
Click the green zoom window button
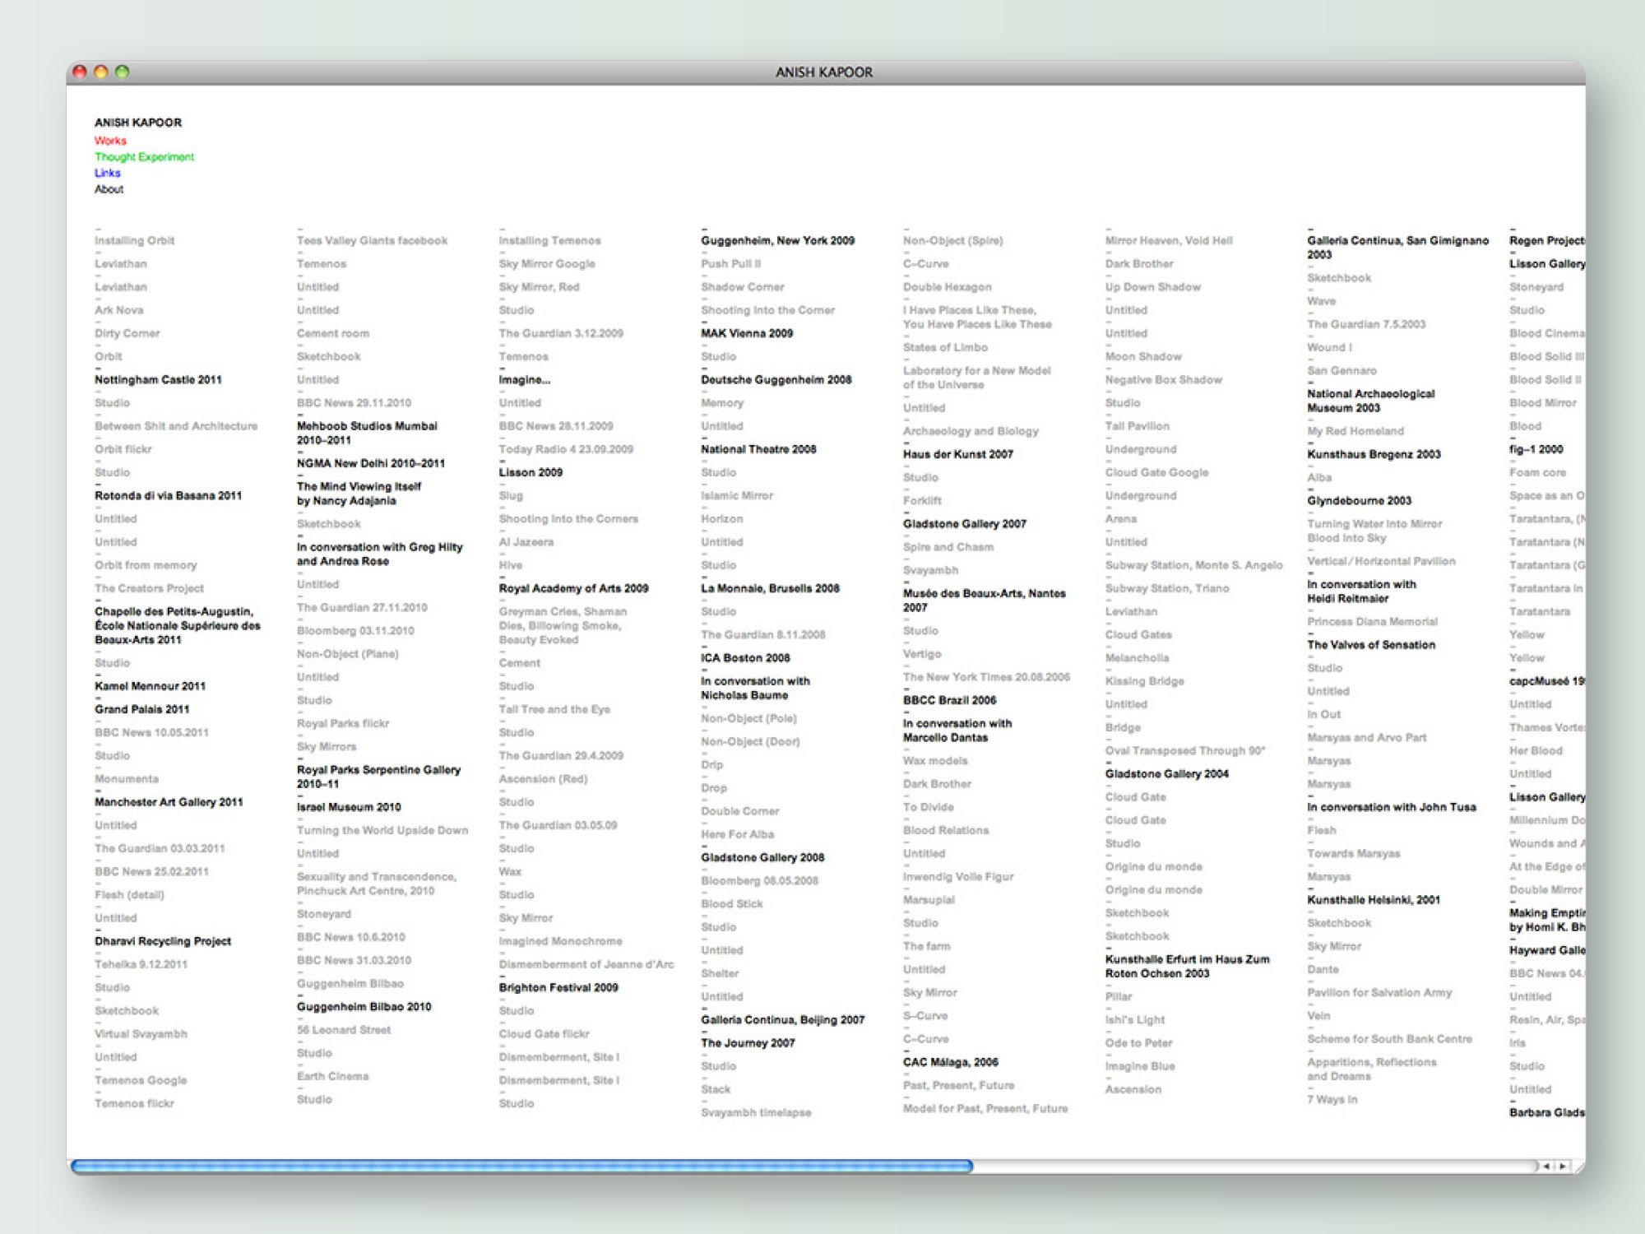(x=123, y=72)
